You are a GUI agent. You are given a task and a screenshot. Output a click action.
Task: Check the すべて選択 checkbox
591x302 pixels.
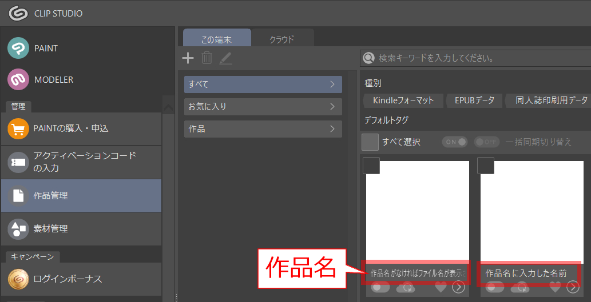pos(370,142)
